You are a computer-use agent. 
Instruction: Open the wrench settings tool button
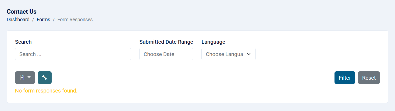pyautogui.click(x=45, y=78)
